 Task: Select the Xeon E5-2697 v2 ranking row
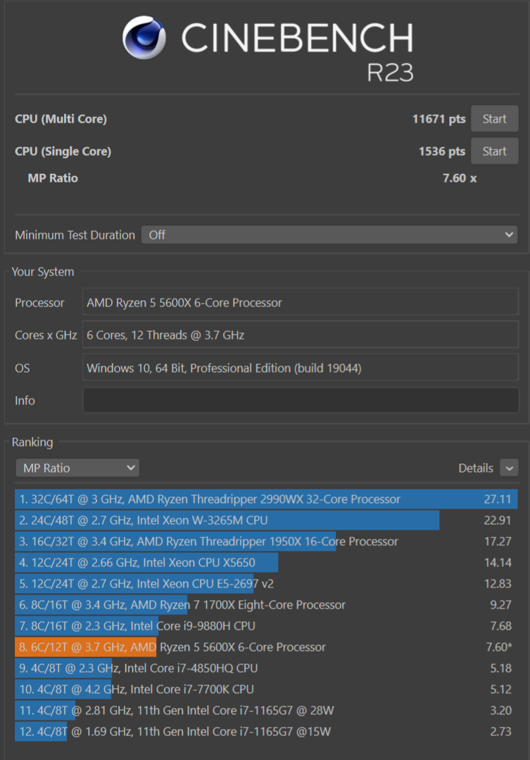point(266,584)
